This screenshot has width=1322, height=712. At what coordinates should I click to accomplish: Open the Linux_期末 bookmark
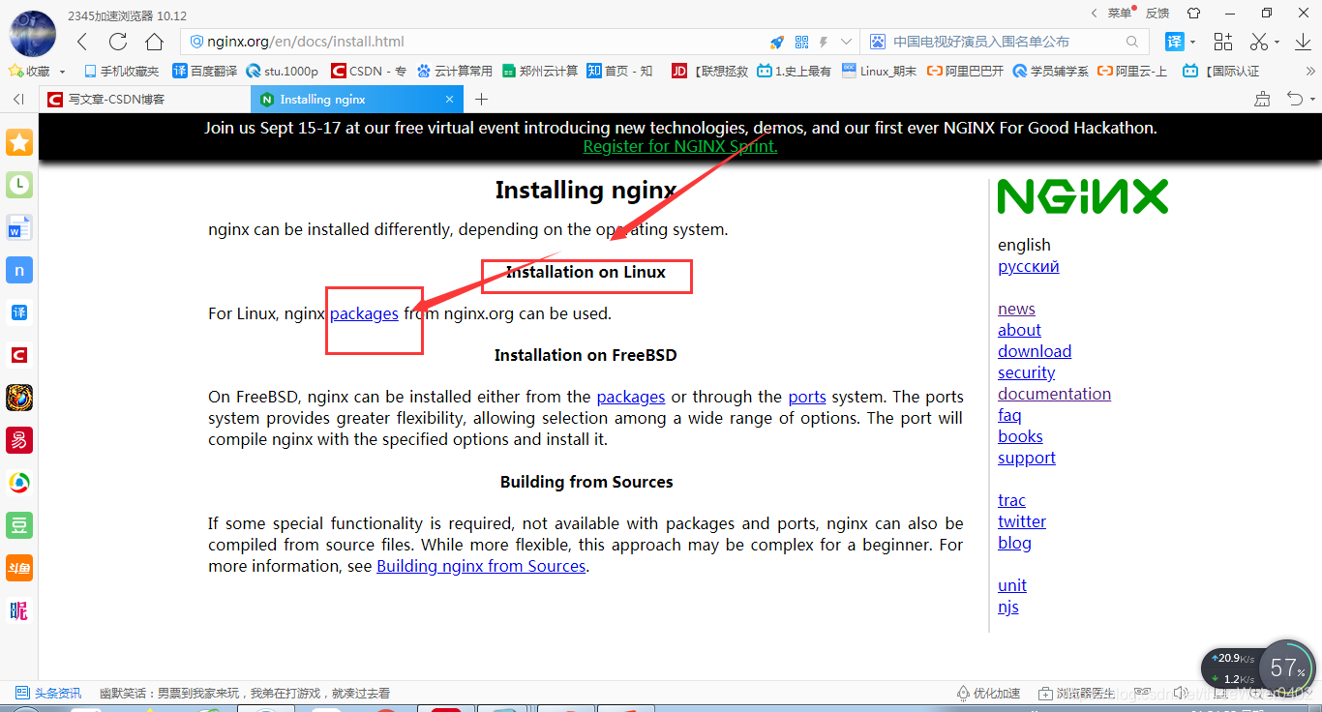coord(879,71)
